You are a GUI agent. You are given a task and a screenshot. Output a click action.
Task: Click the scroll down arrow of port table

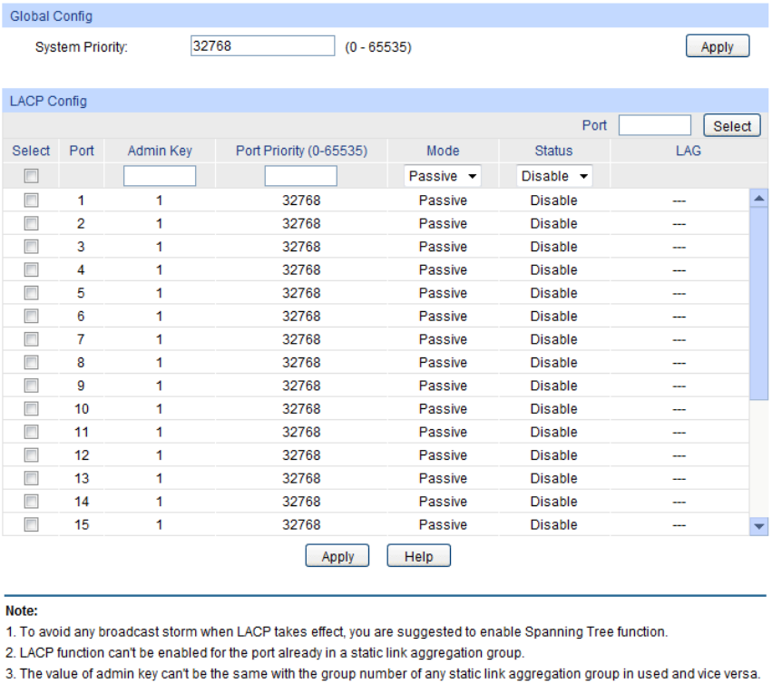coord(759,526)
